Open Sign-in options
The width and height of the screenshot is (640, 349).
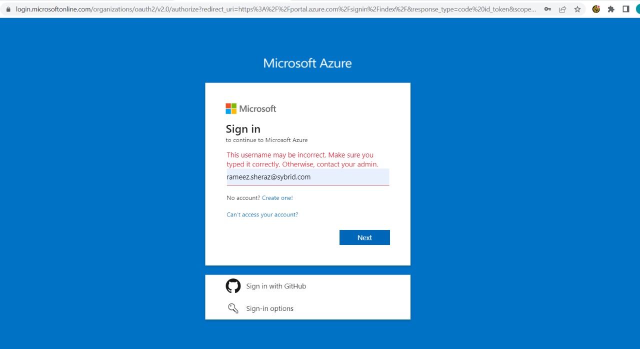[307, 308]
